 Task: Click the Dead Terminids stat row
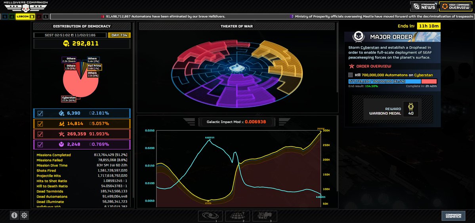click(82, 191)
